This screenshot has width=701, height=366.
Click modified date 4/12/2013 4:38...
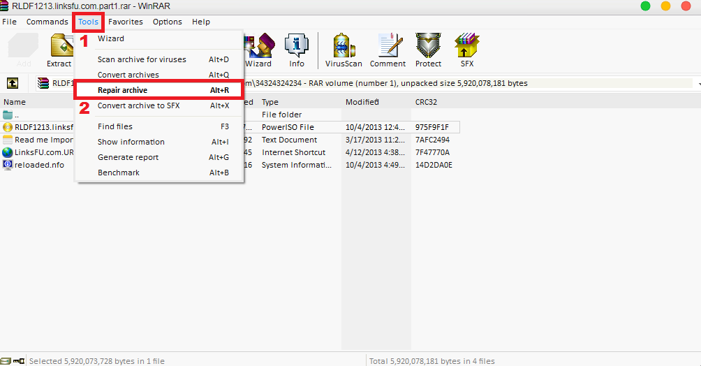pyautogui.click(x=375, y=152)
